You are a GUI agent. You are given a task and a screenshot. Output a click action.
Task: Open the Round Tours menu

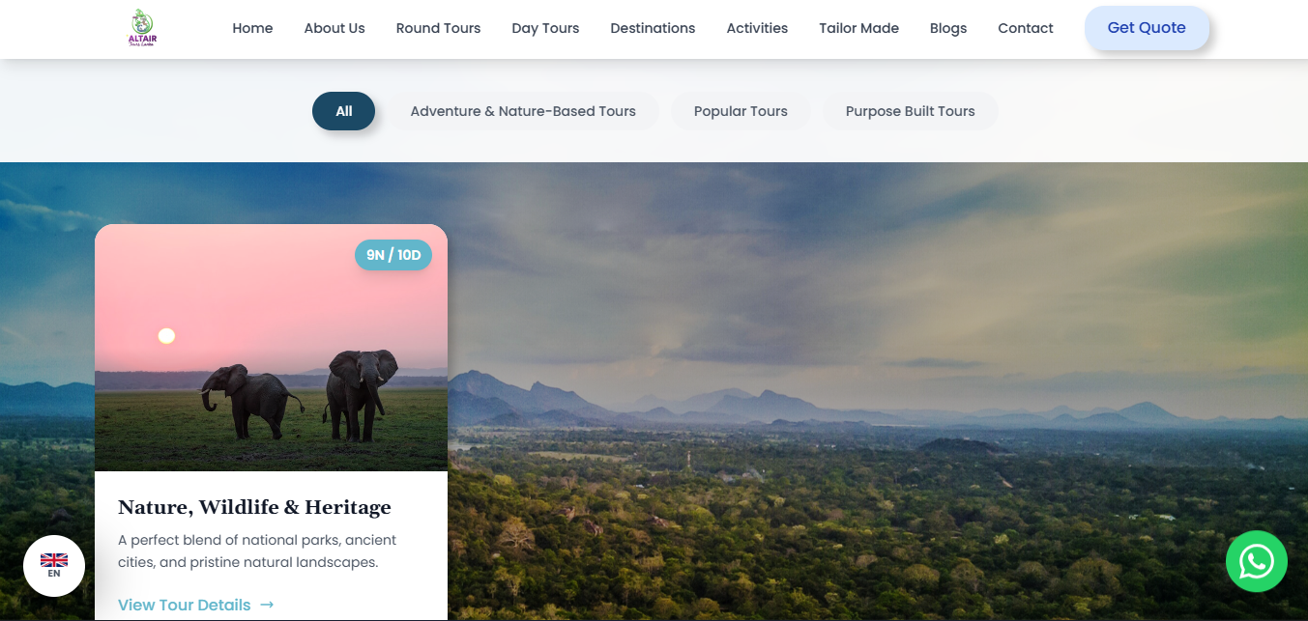coord(438,28)
